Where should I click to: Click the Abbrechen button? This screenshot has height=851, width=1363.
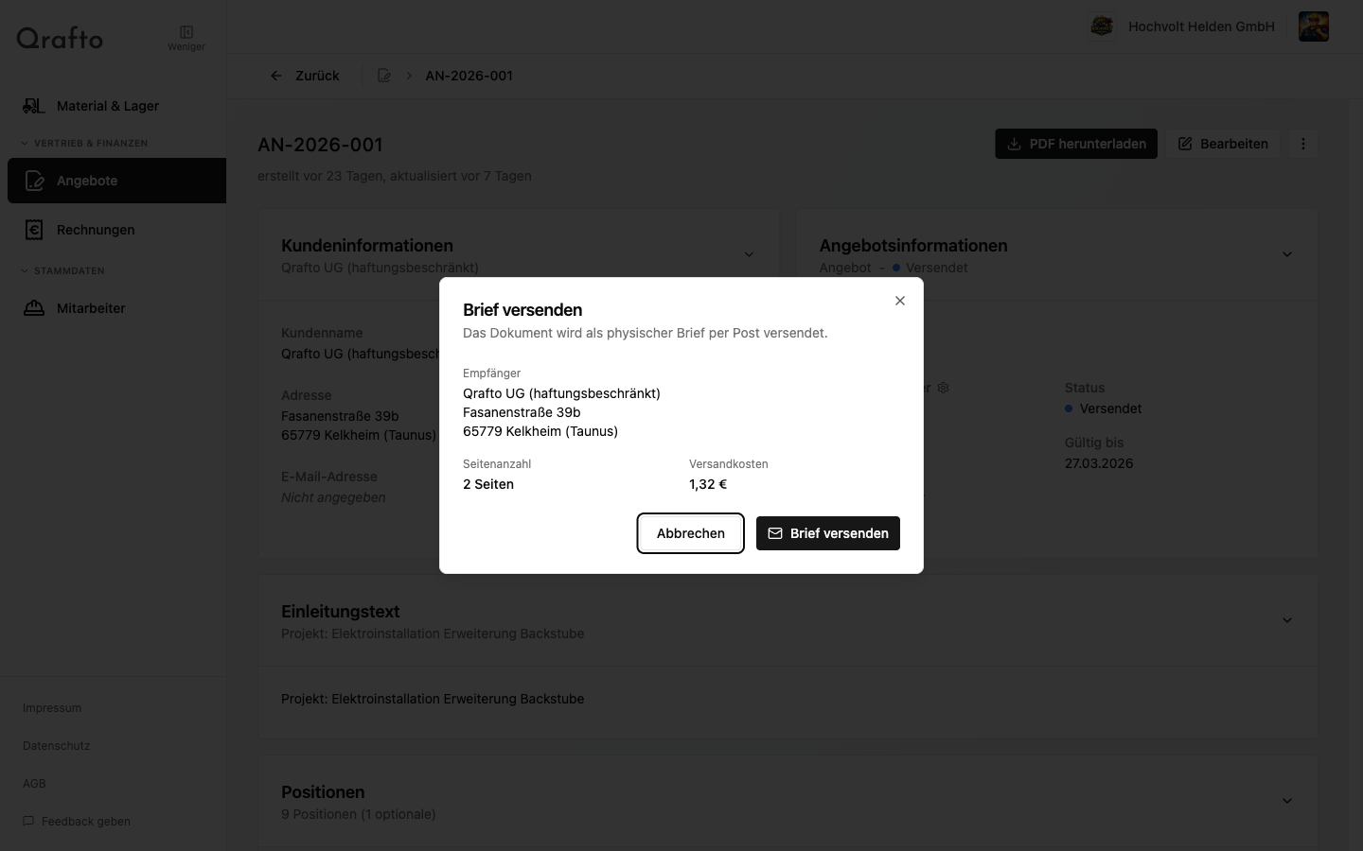point(690,533)
